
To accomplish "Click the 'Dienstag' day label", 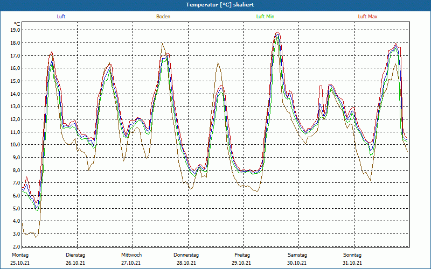I will point(75,255).
